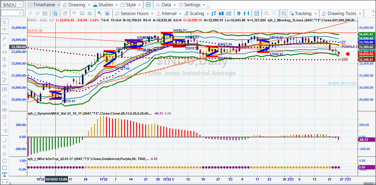Switch chart to OHLC bar style
376x185 pixels.
point(214,14)
